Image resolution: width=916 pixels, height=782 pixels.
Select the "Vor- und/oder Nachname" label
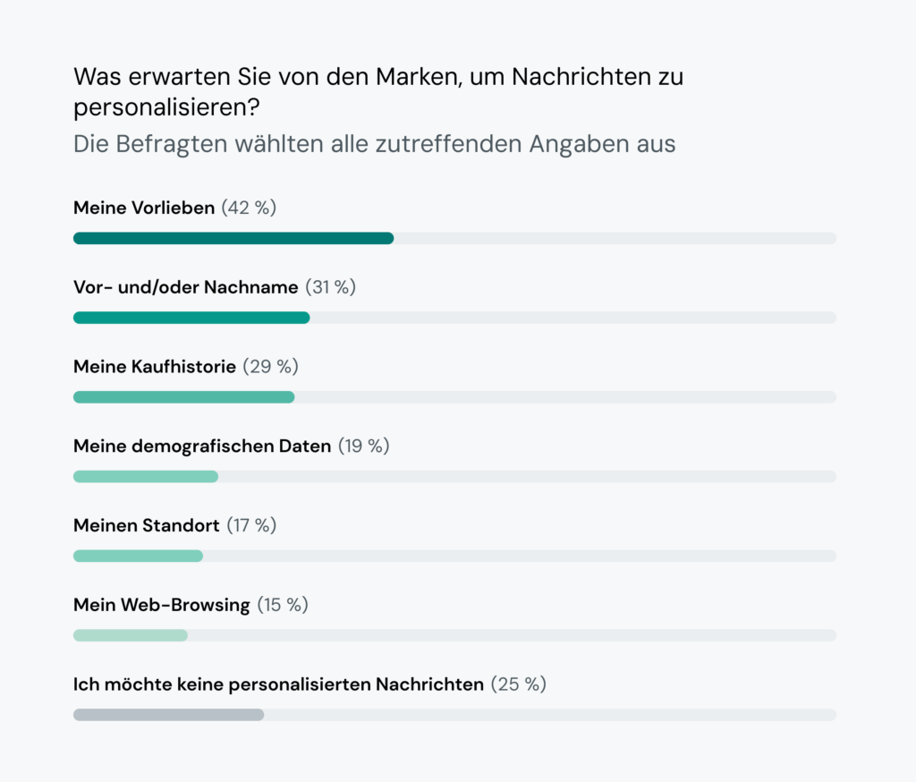185,287
